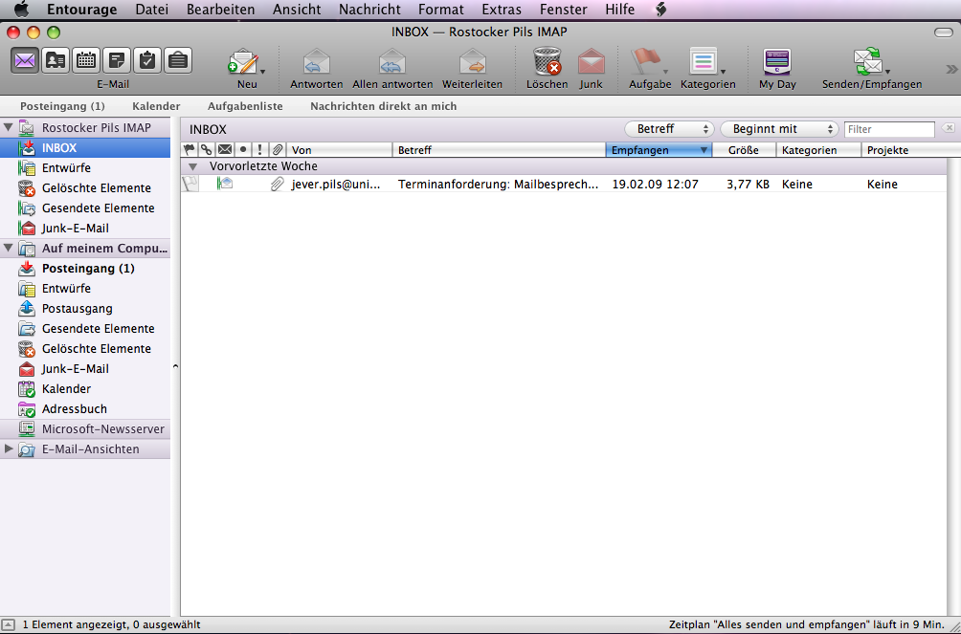Open the Kategorien toolbar icon
This screenshot has height=634, width=961.
coord(704,61)
